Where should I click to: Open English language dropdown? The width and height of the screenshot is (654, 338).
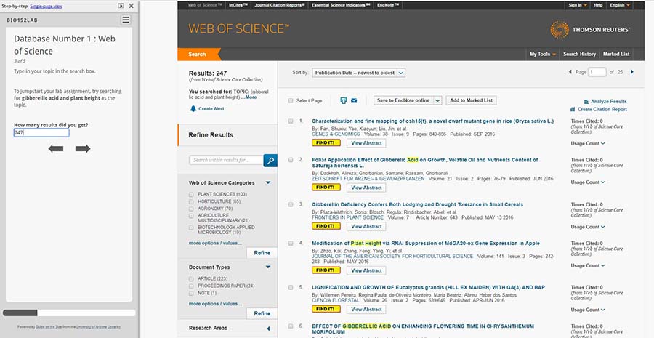click(x=620, y=5)
